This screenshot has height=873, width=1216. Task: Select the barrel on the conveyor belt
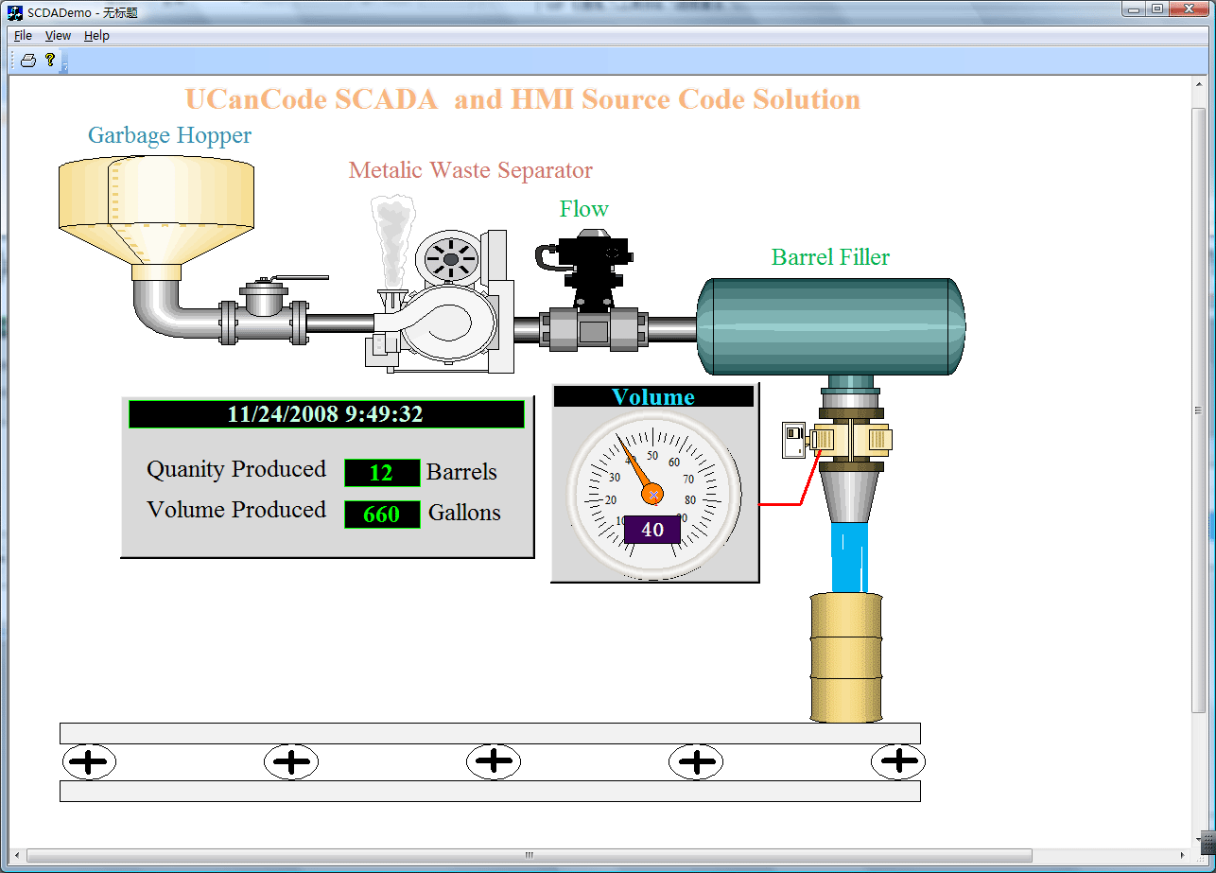click(845, 657)
